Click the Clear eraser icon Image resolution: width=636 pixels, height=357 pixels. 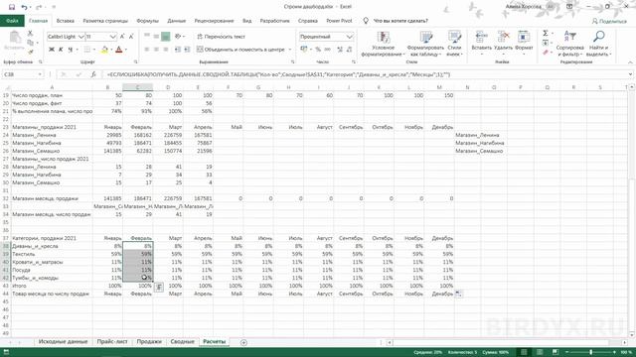click(x=546, y=53)
